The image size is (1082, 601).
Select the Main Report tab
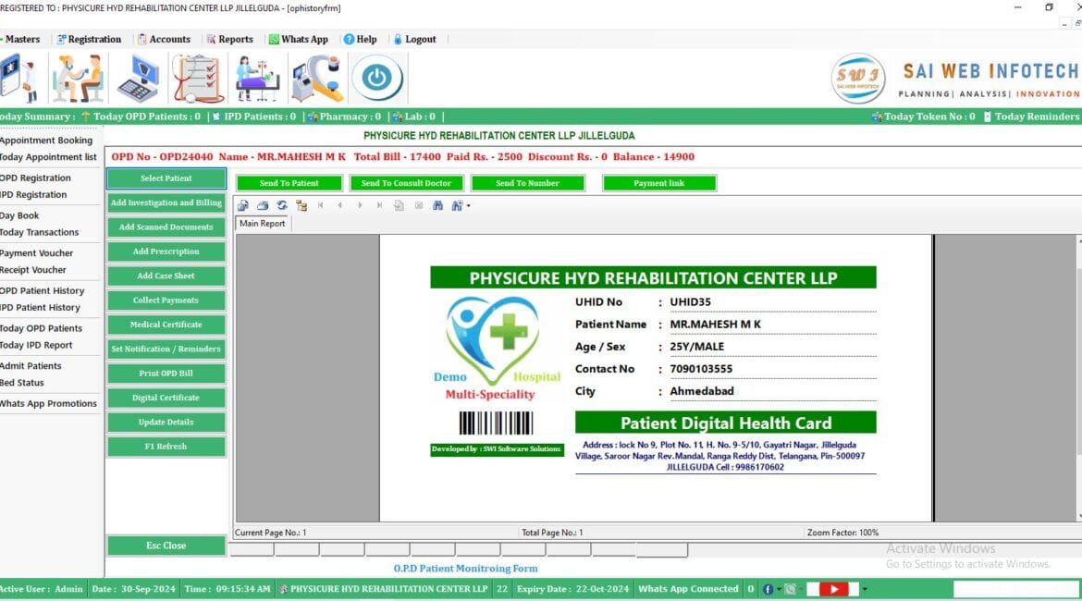pyautogui.click(x=262, y=224)
